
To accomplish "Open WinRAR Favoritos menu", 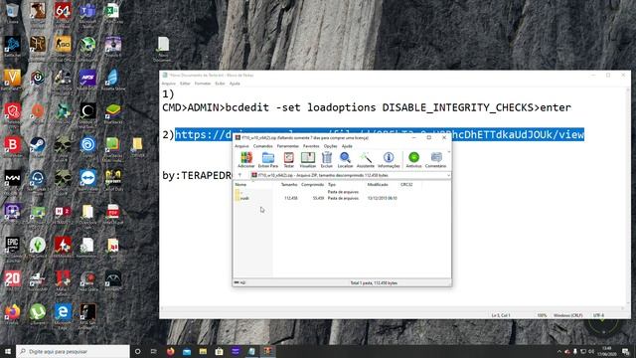I will pyautogui.click(x=311, y=146).
